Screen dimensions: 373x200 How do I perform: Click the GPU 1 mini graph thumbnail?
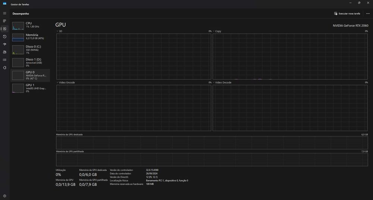(x=18, y=88)
